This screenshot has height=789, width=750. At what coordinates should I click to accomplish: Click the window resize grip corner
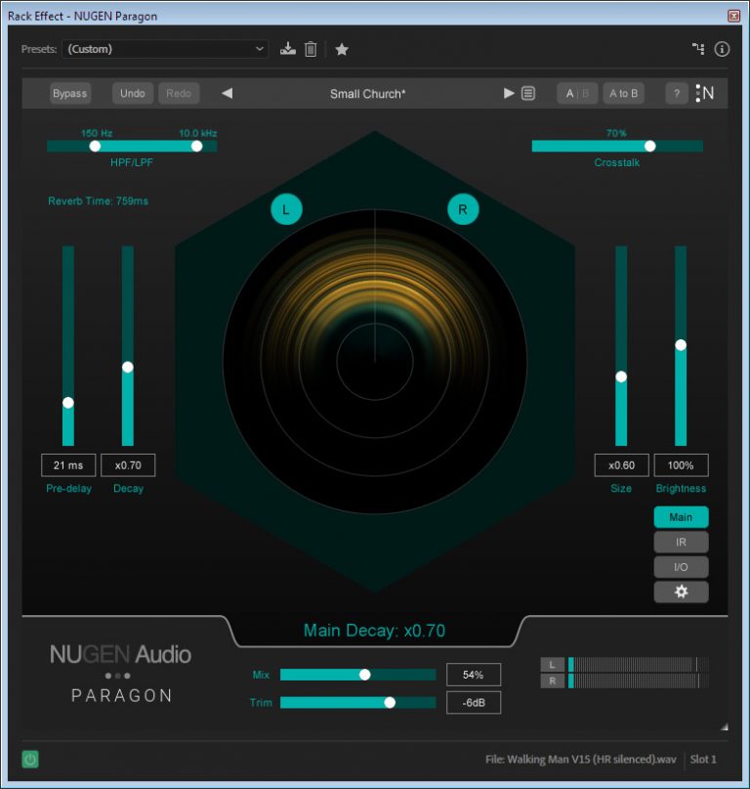(x=725, y=726)
